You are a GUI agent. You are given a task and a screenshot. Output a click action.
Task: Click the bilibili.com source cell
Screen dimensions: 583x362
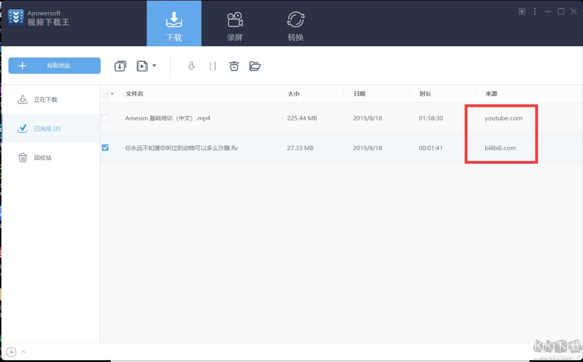(500, 148)
